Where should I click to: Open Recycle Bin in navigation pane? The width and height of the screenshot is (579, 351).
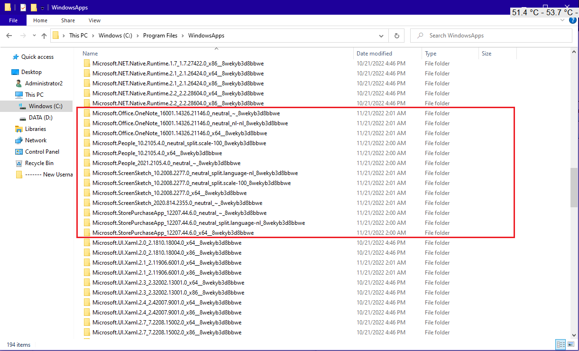pos(39,163)
